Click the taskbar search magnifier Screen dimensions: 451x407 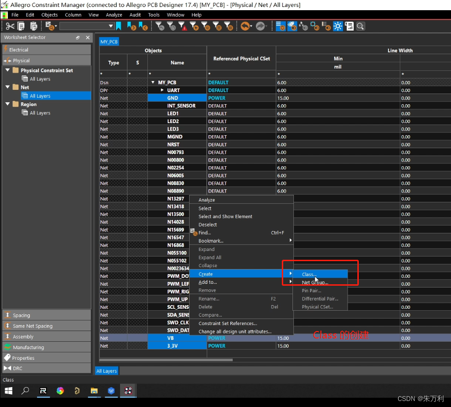tap(25, 391)
